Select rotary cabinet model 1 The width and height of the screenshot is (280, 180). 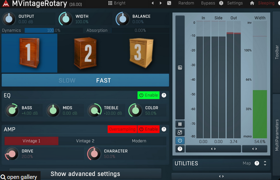(x=30, y=53)
